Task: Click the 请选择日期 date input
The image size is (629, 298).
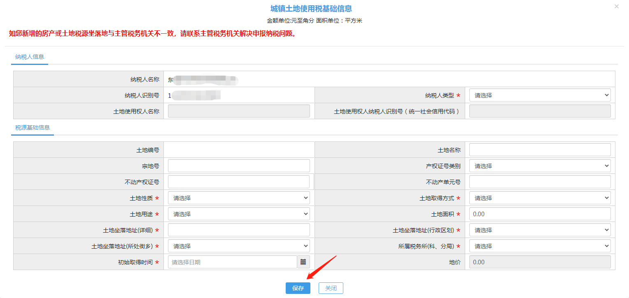Action: (233, 262)
